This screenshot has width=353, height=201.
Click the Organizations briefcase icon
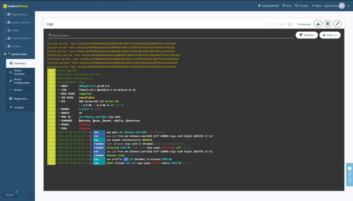[9, 14]
